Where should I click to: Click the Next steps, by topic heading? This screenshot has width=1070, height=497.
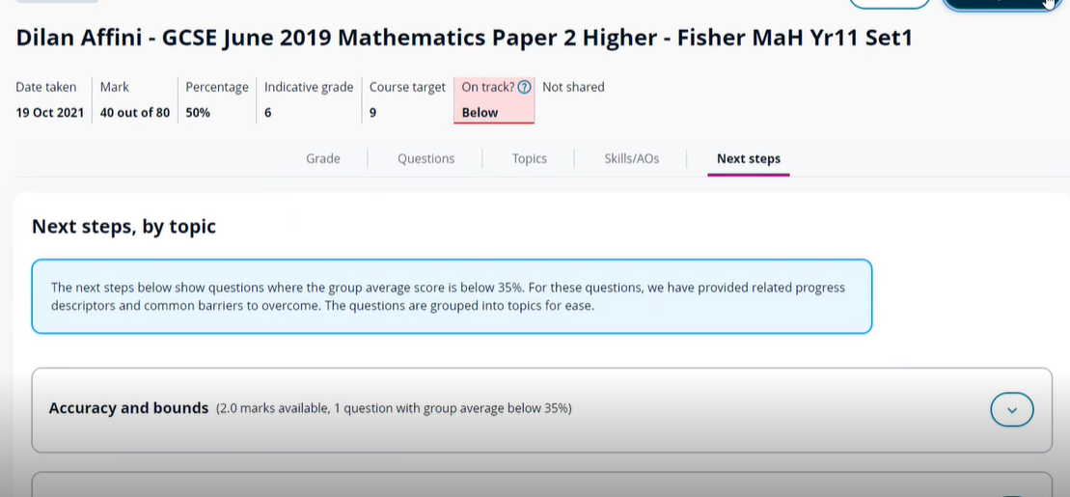click(x=123, y=227)
